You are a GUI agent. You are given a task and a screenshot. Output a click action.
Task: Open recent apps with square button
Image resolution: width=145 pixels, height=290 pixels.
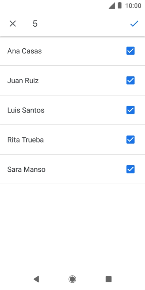pos(109,279)
